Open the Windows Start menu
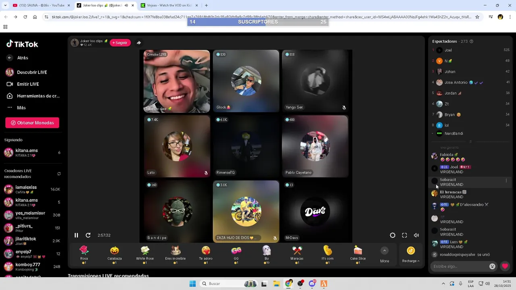 pos(192,284)
